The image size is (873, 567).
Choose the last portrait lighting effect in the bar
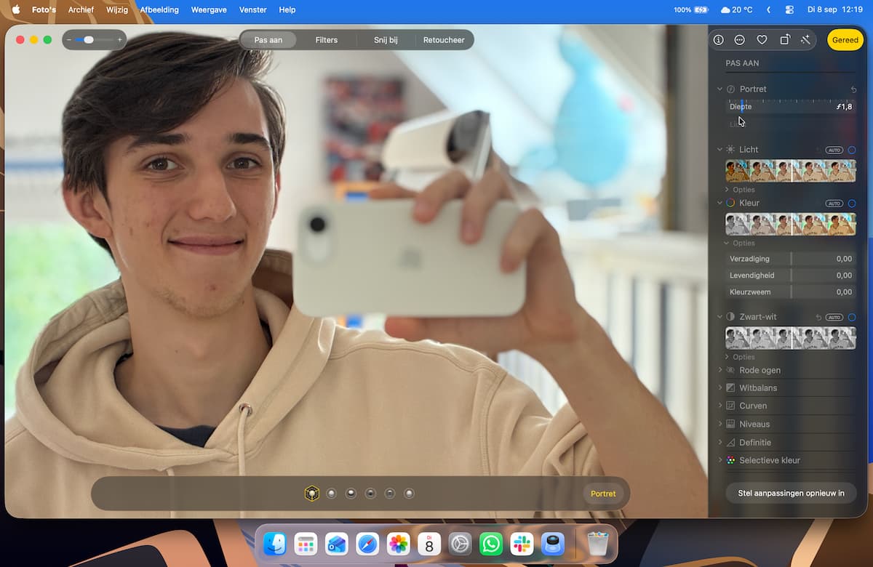tap(409, 494)
